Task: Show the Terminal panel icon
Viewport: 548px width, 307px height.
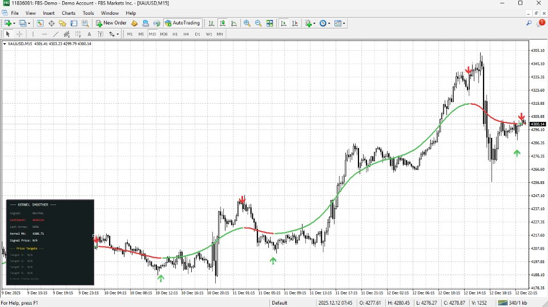Action: (74, 23)
